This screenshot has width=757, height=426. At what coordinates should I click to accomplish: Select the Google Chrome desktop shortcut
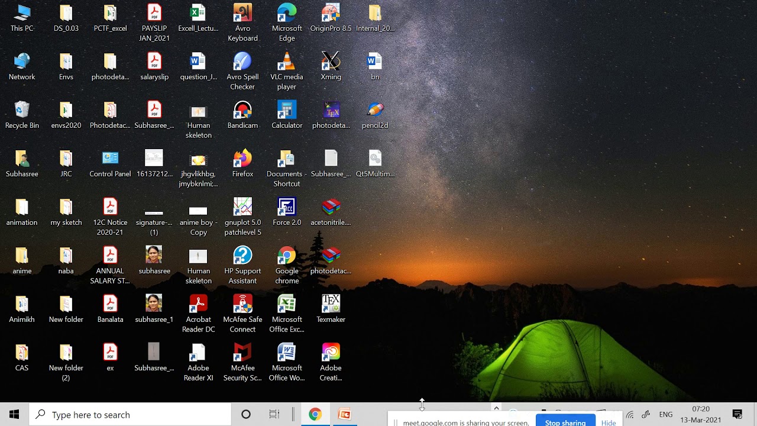(x=287, y=266)
